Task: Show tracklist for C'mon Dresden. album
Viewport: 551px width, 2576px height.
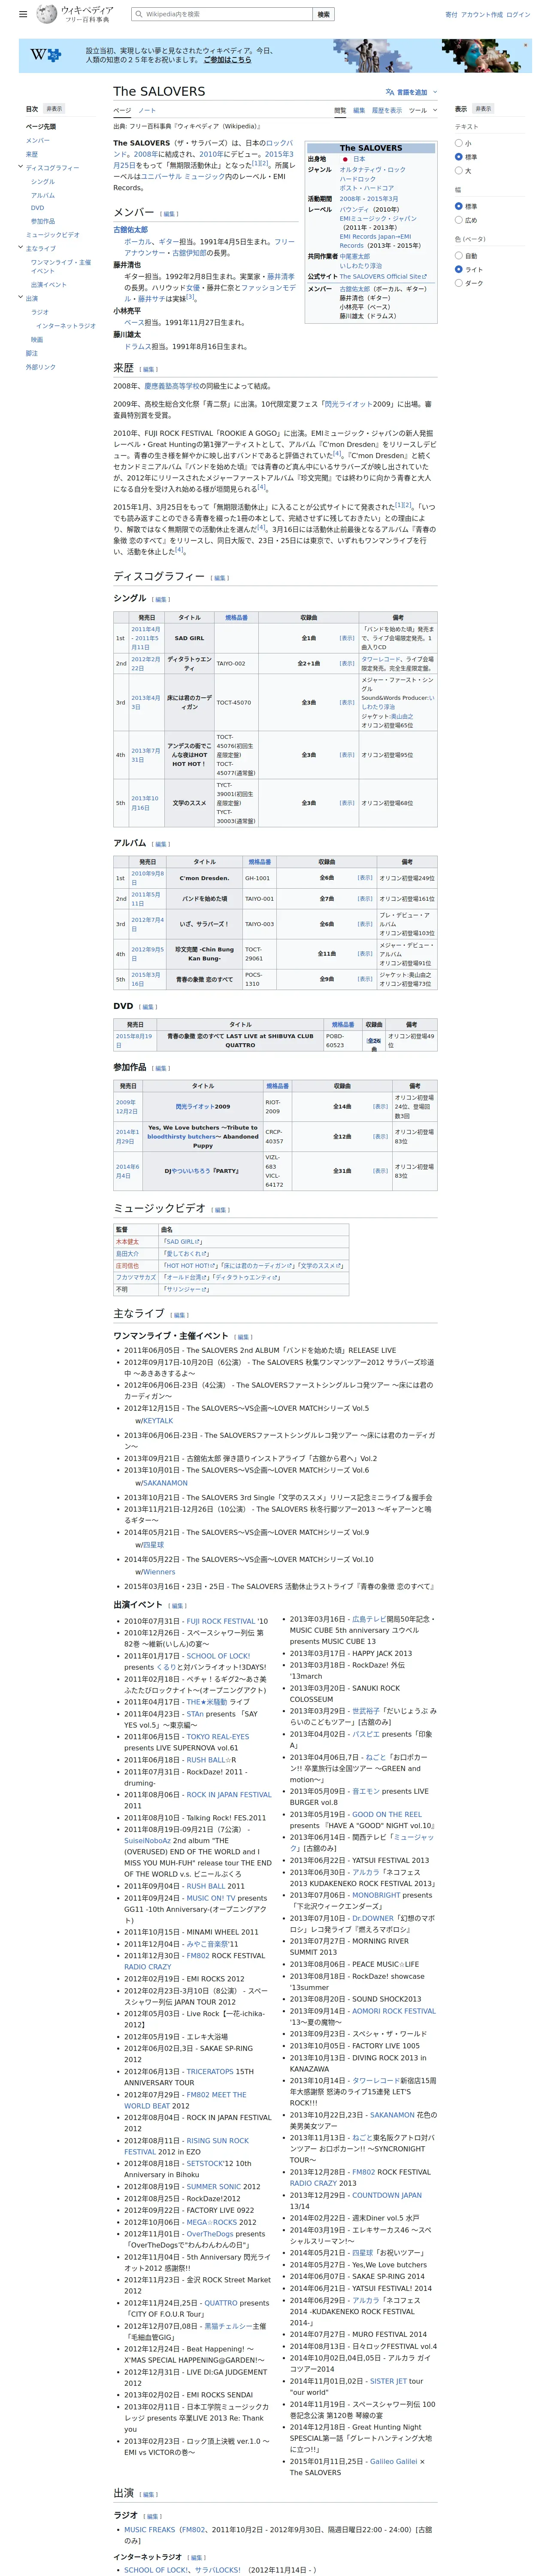Action: [x=365, y=878]
